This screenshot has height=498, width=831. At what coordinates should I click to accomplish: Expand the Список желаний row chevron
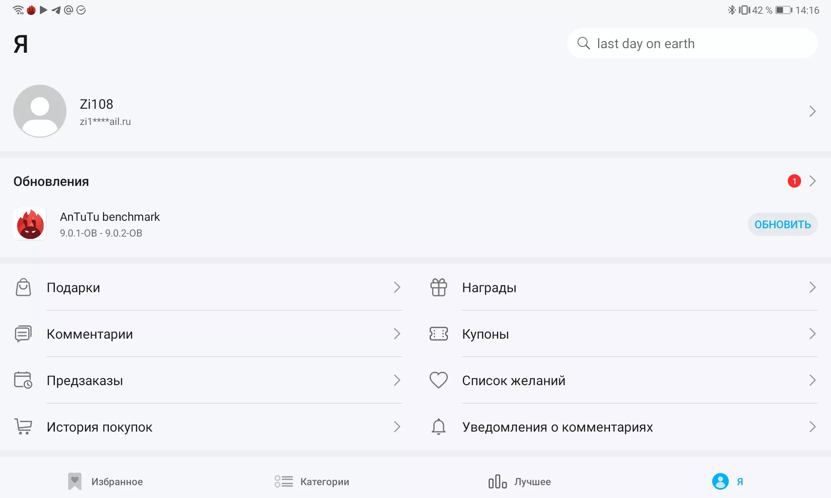tap(812, 380)
